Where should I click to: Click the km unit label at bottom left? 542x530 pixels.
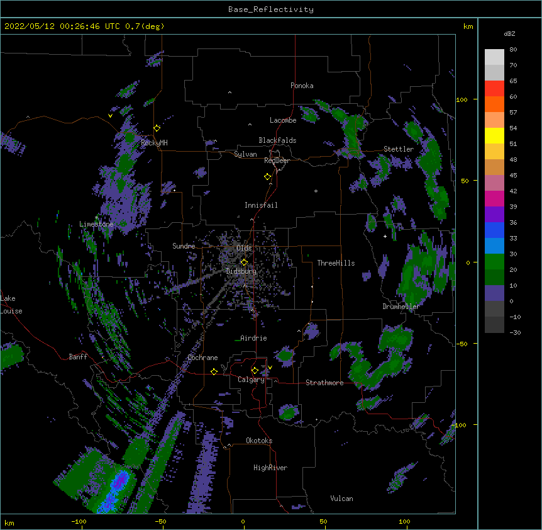coord(9,522)
